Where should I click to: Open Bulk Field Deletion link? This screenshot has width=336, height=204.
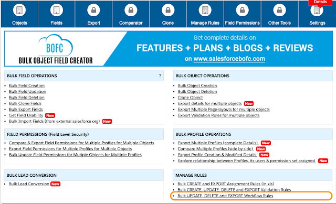(x=27, y=98)
